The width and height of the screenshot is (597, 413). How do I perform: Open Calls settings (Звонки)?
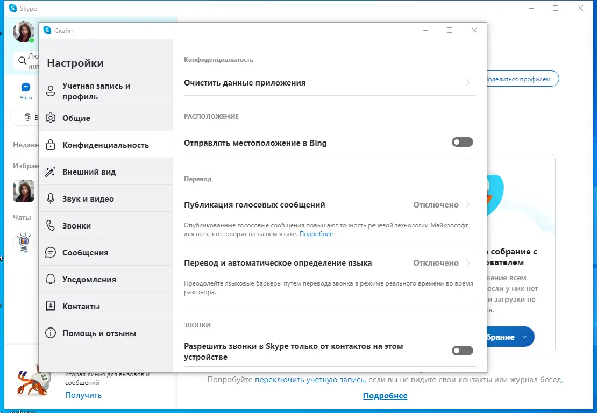(106, 226)
